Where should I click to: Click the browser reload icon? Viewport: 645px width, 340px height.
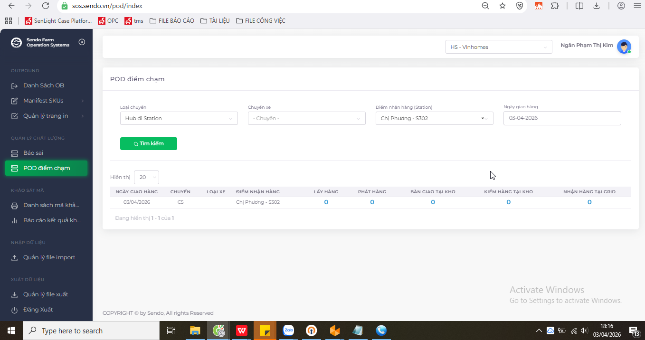tap(46, 6)
